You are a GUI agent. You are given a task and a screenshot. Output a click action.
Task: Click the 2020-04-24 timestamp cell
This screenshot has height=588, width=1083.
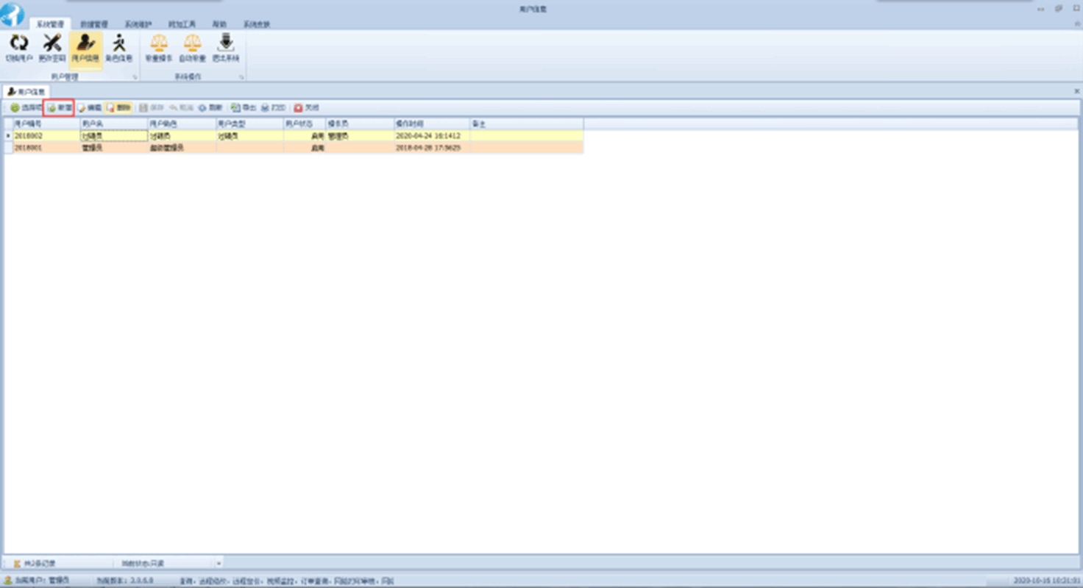pyautogui.click(x=432, y=136)
